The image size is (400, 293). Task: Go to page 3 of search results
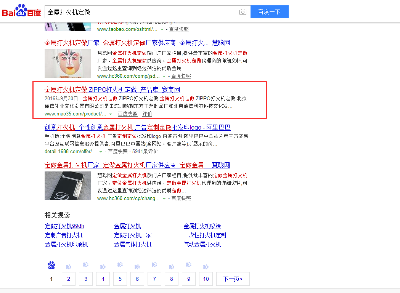pyautogui.click(x=85, y=279)
